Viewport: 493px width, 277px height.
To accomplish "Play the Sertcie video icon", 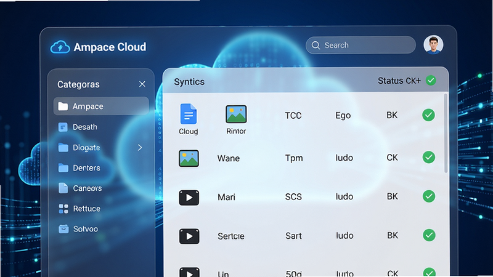I will point(189,236).
